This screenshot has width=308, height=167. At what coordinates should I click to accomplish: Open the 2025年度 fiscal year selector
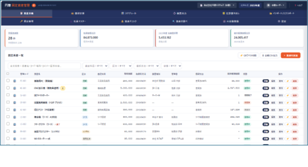250,5
